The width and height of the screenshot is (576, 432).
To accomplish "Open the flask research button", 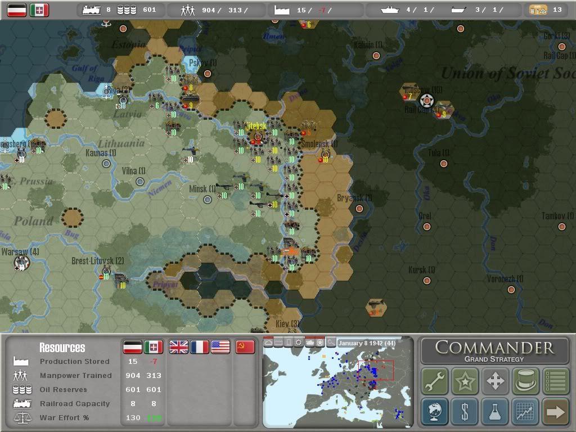I will [x=495, y=411].
